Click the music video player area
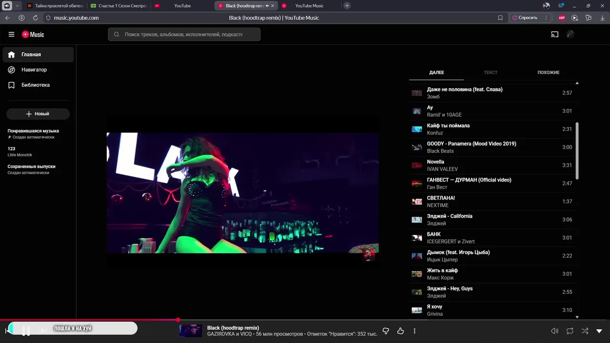610x343 pixels. coord(243,192)
